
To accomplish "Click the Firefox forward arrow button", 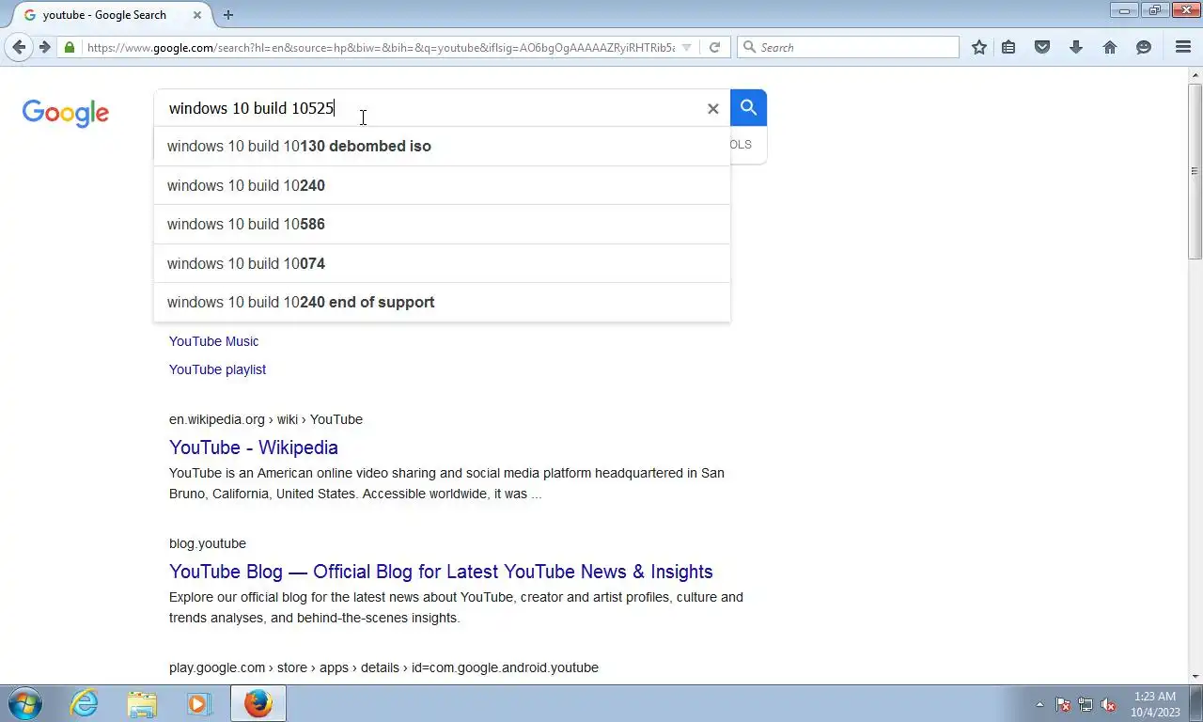I will click(x=43, y=47).
